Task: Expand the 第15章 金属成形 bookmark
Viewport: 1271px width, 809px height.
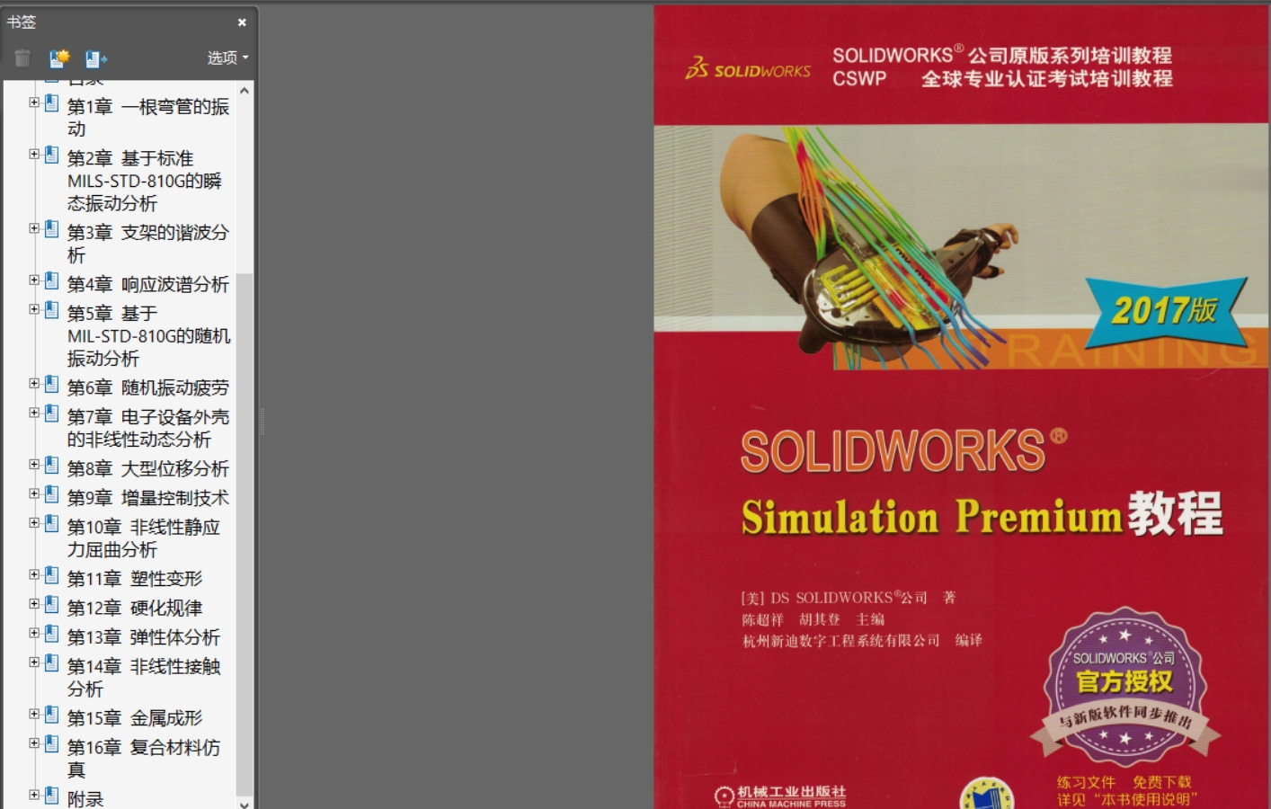Action: pyautogui.click(x=34, y=714)
